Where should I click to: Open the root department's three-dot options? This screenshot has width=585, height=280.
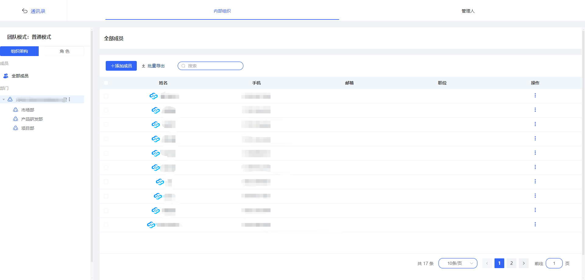[x=69, y=99]
